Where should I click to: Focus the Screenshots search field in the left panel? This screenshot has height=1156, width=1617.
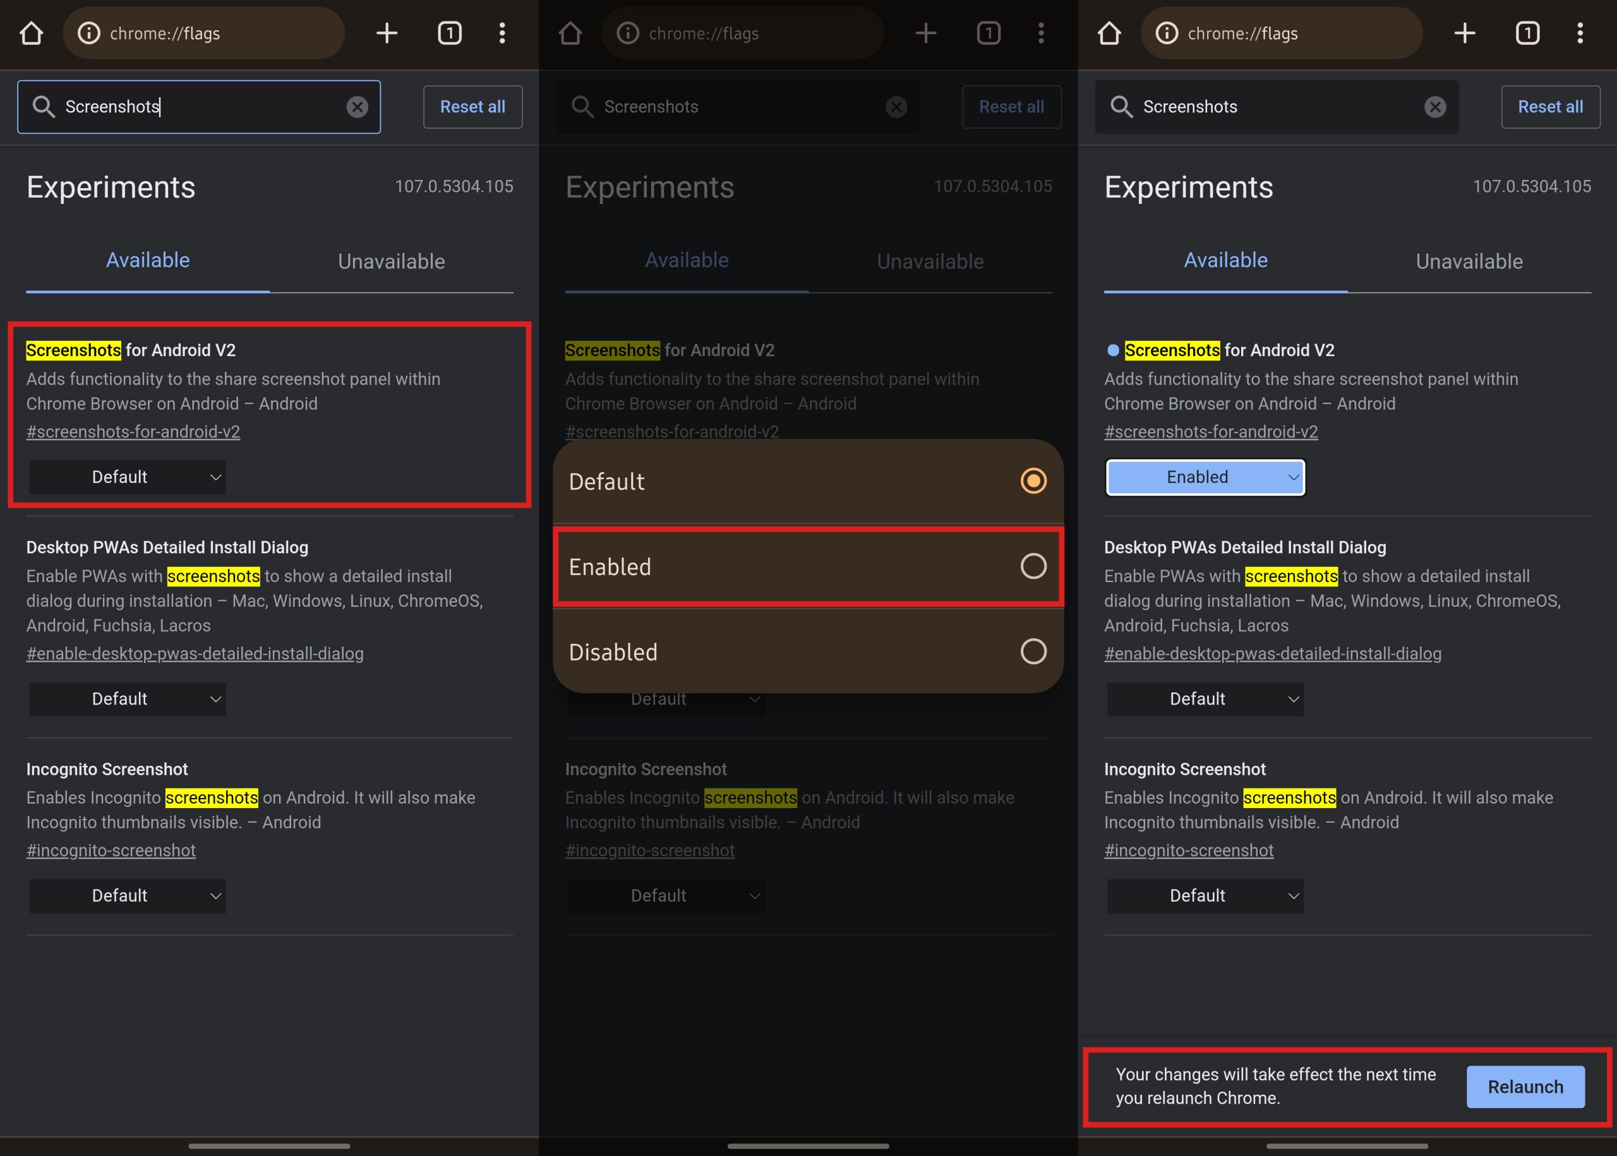200,107
